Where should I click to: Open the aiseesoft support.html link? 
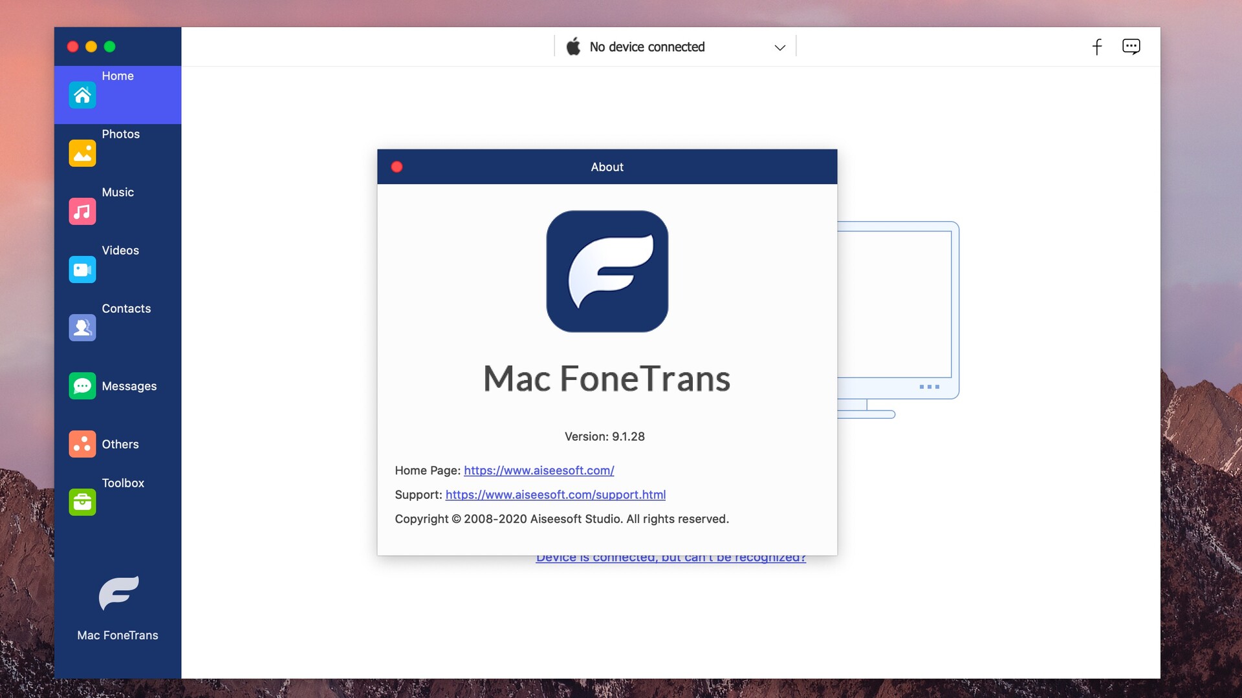[556, 494]
